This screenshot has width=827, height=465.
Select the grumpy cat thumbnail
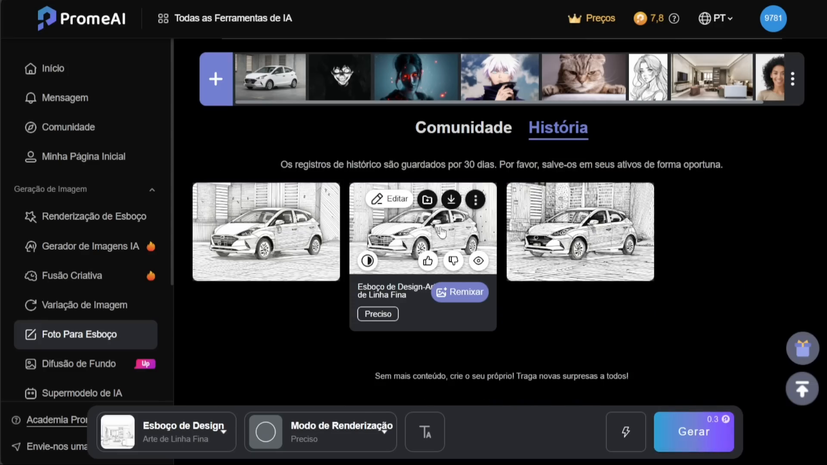point(584,77)
